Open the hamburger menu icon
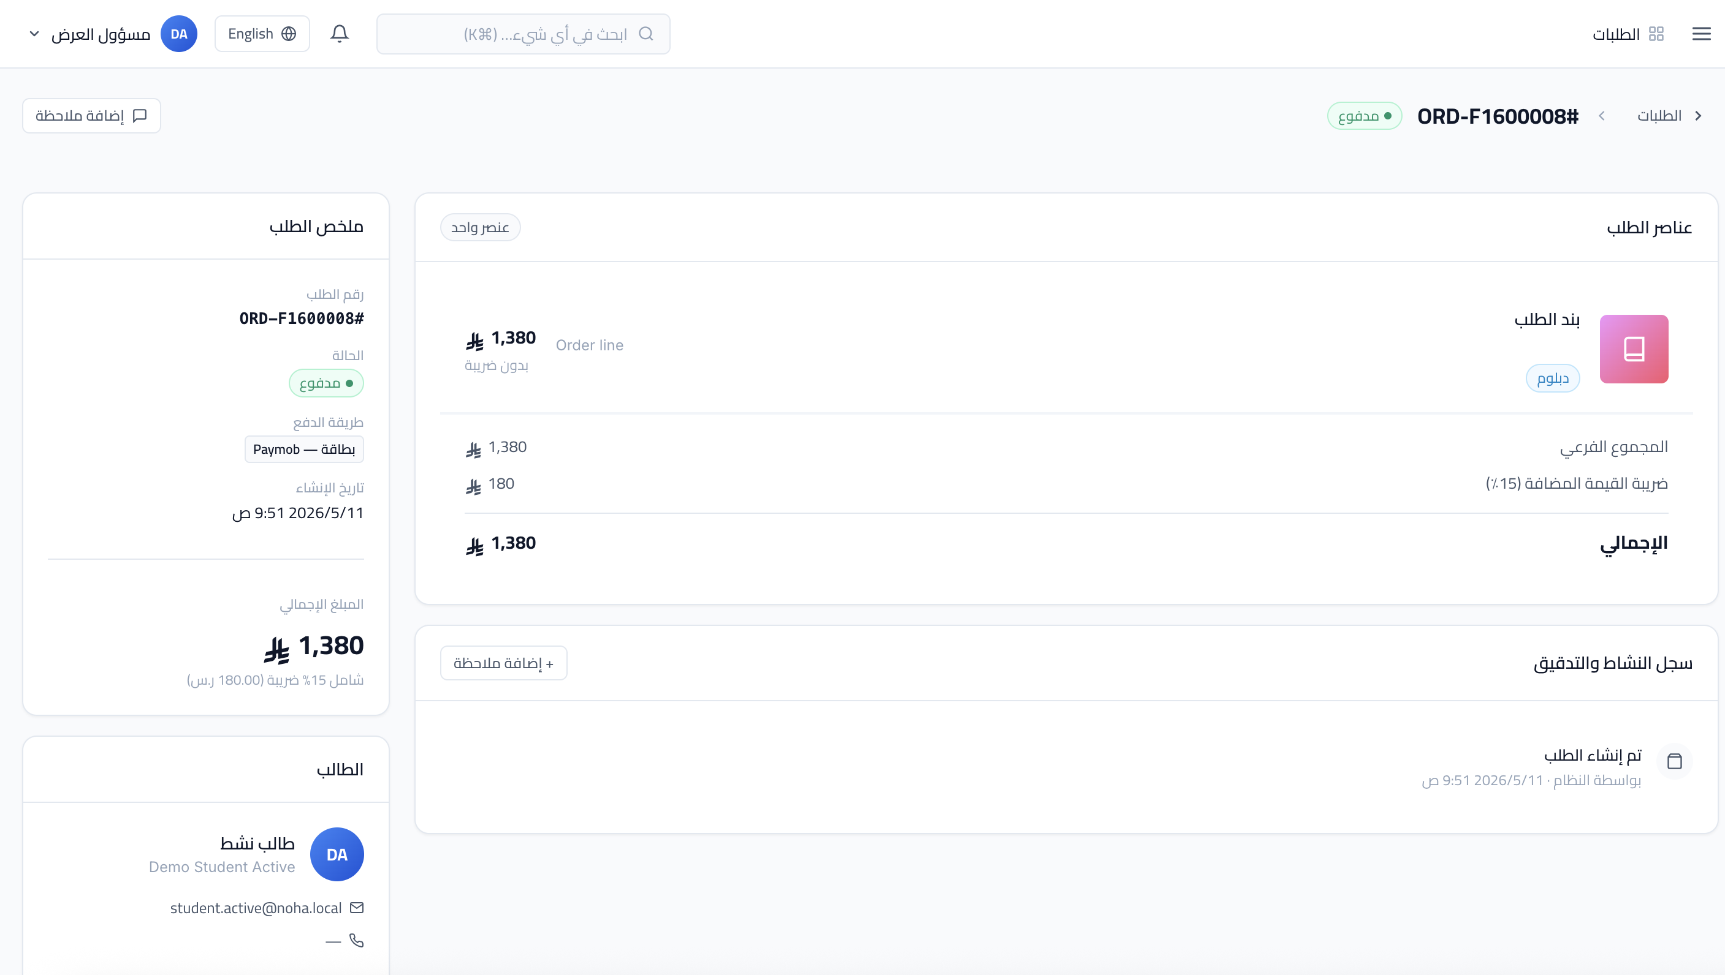 (1701, 34)
